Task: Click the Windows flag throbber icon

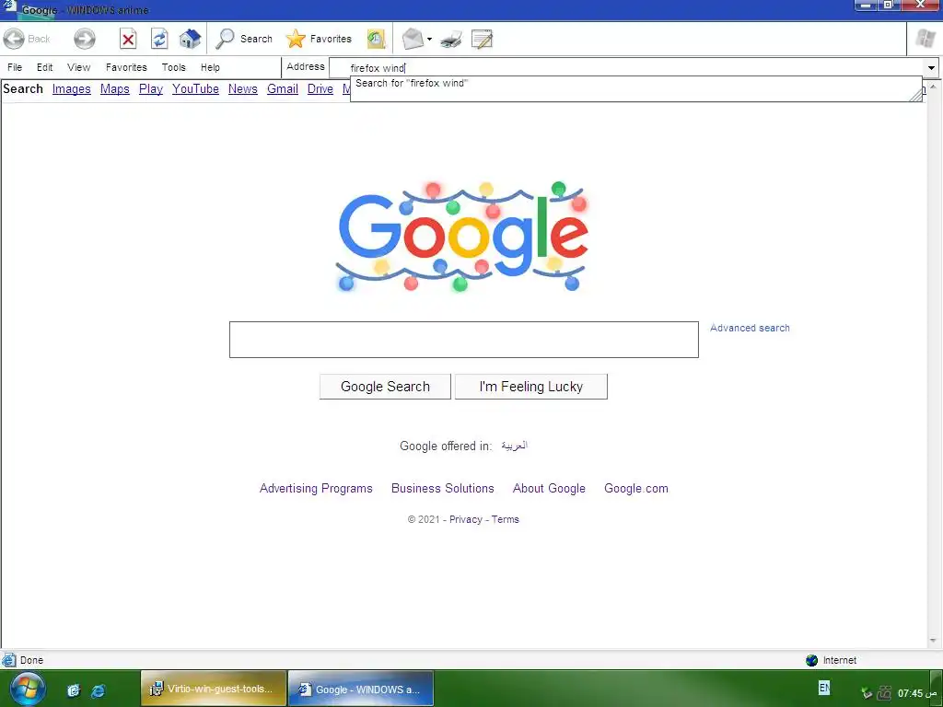Action: pos(925,39)
